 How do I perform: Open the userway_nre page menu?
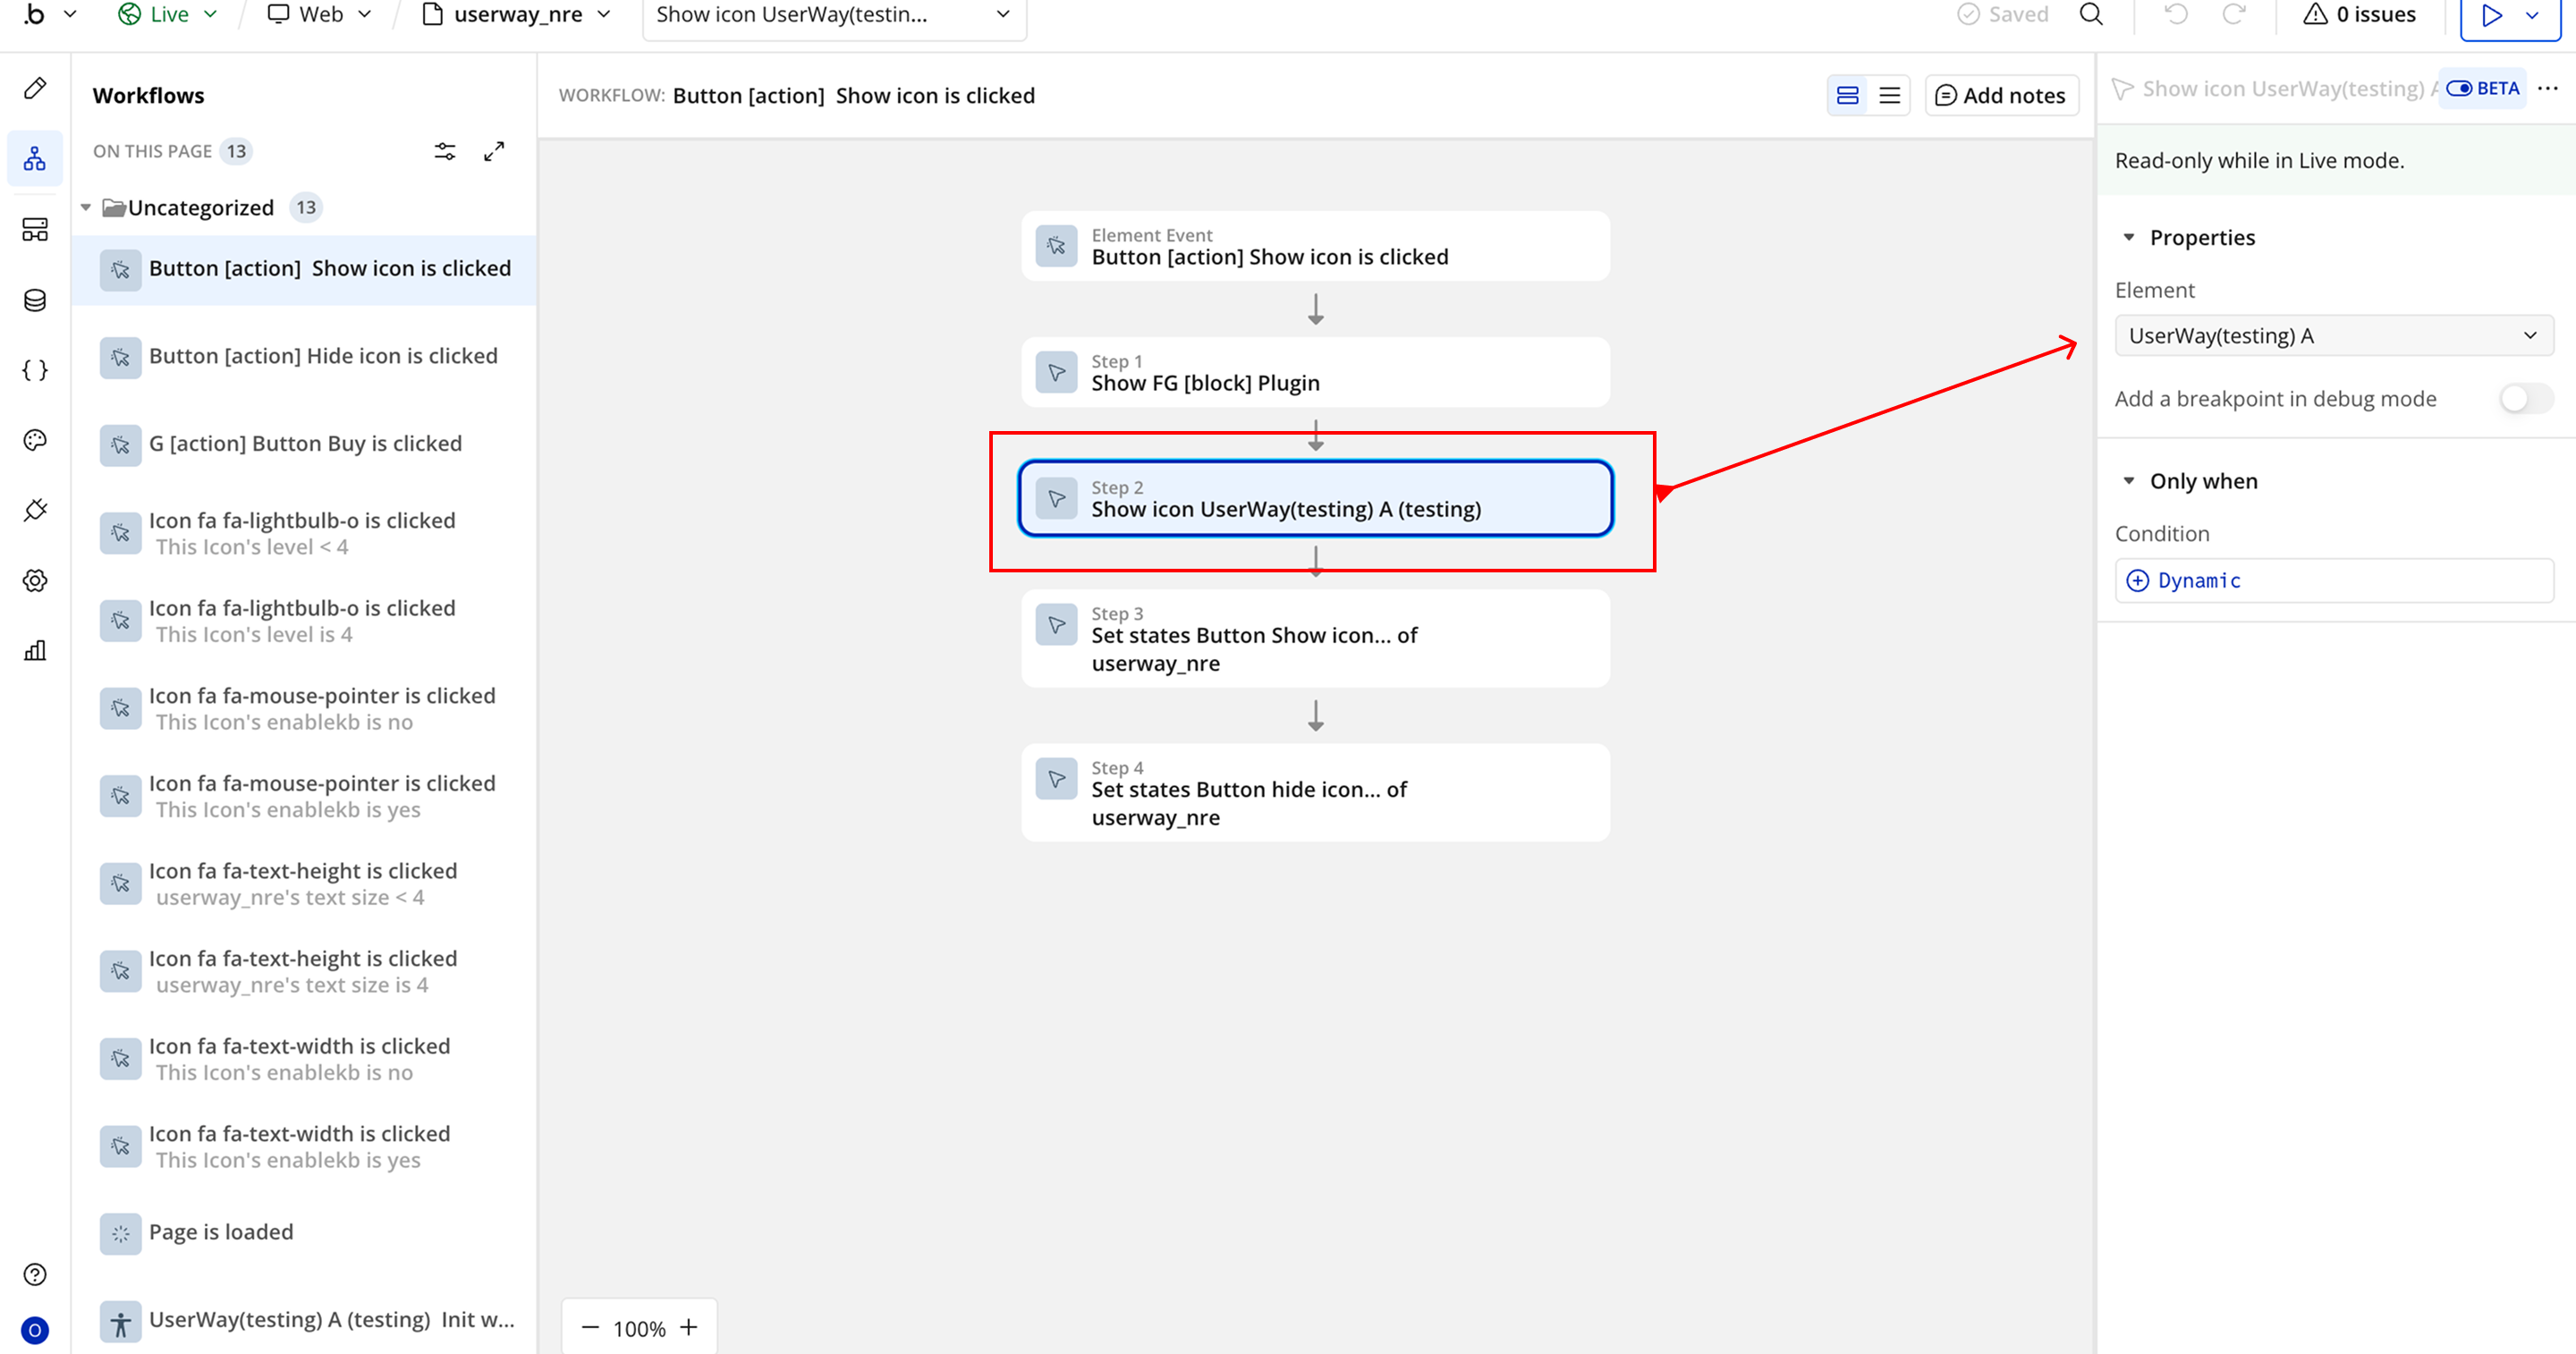coord(517,14)
